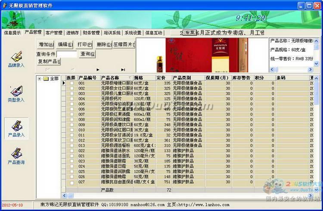Select spec cell 120片/瓶

(x=142, y=99)
